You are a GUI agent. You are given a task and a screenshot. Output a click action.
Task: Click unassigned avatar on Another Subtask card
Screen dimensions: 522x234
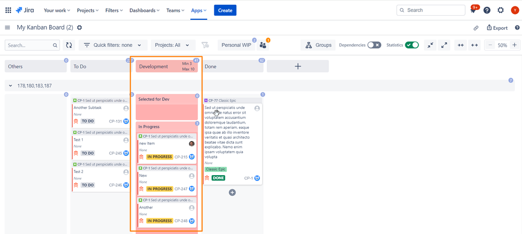(126, 108)
